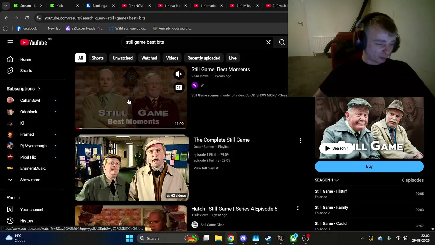The height and width of the screenshot is (245, 435).
Task: Expand the Subscriptions section arrow
Action: (x=39, y=89)
